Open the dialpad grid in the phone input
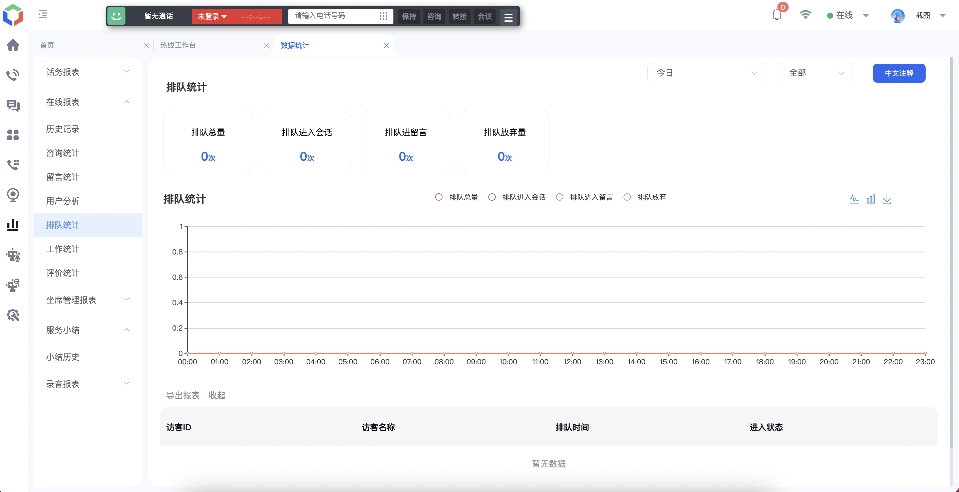The width and height of the screenshot is (959, 492). point(383,16)
